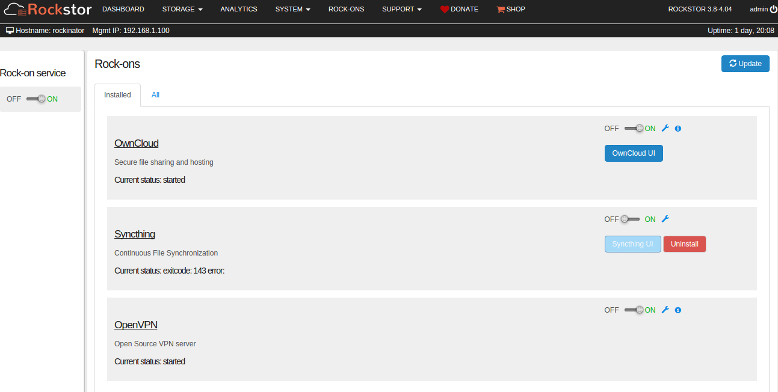Click the heart icon next to DONATE
Screen dimensions: 778x392
click(x=444, y=9)
